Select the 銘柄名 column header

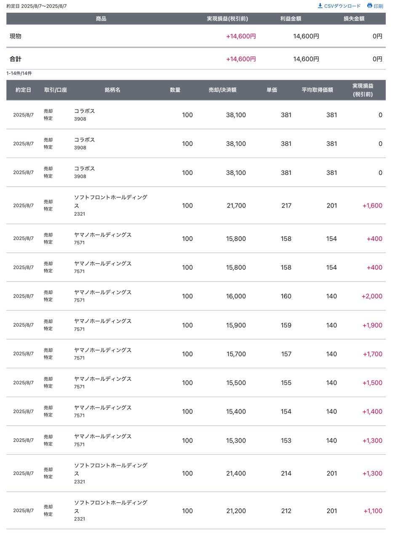click(112, 90)
